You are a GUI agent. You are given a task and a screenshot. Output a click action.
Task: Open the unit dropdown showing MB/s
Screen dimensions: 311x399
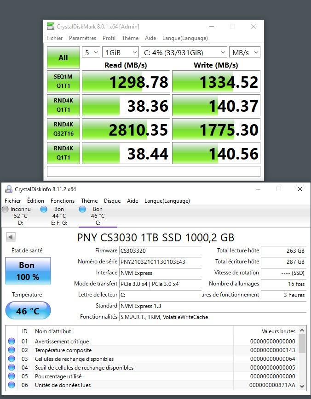pyautogui.click(x=244, y=52)
